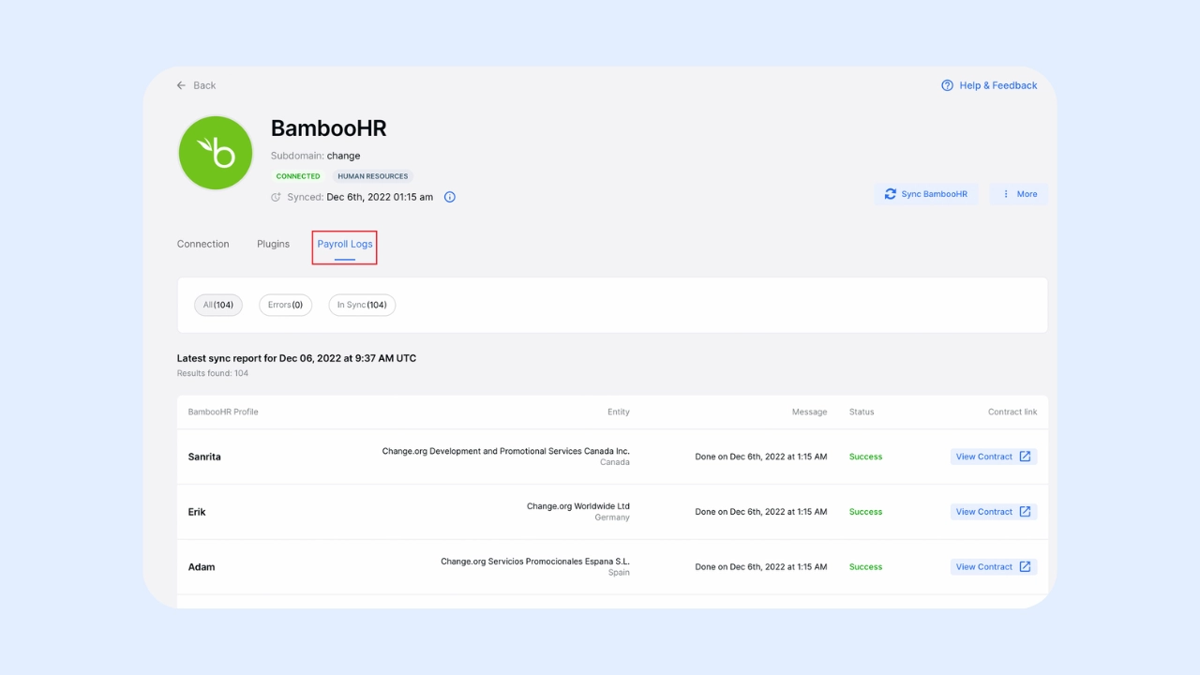Filter logs by Errors (0)
1200x675 pixels.
tap(286, 305)
